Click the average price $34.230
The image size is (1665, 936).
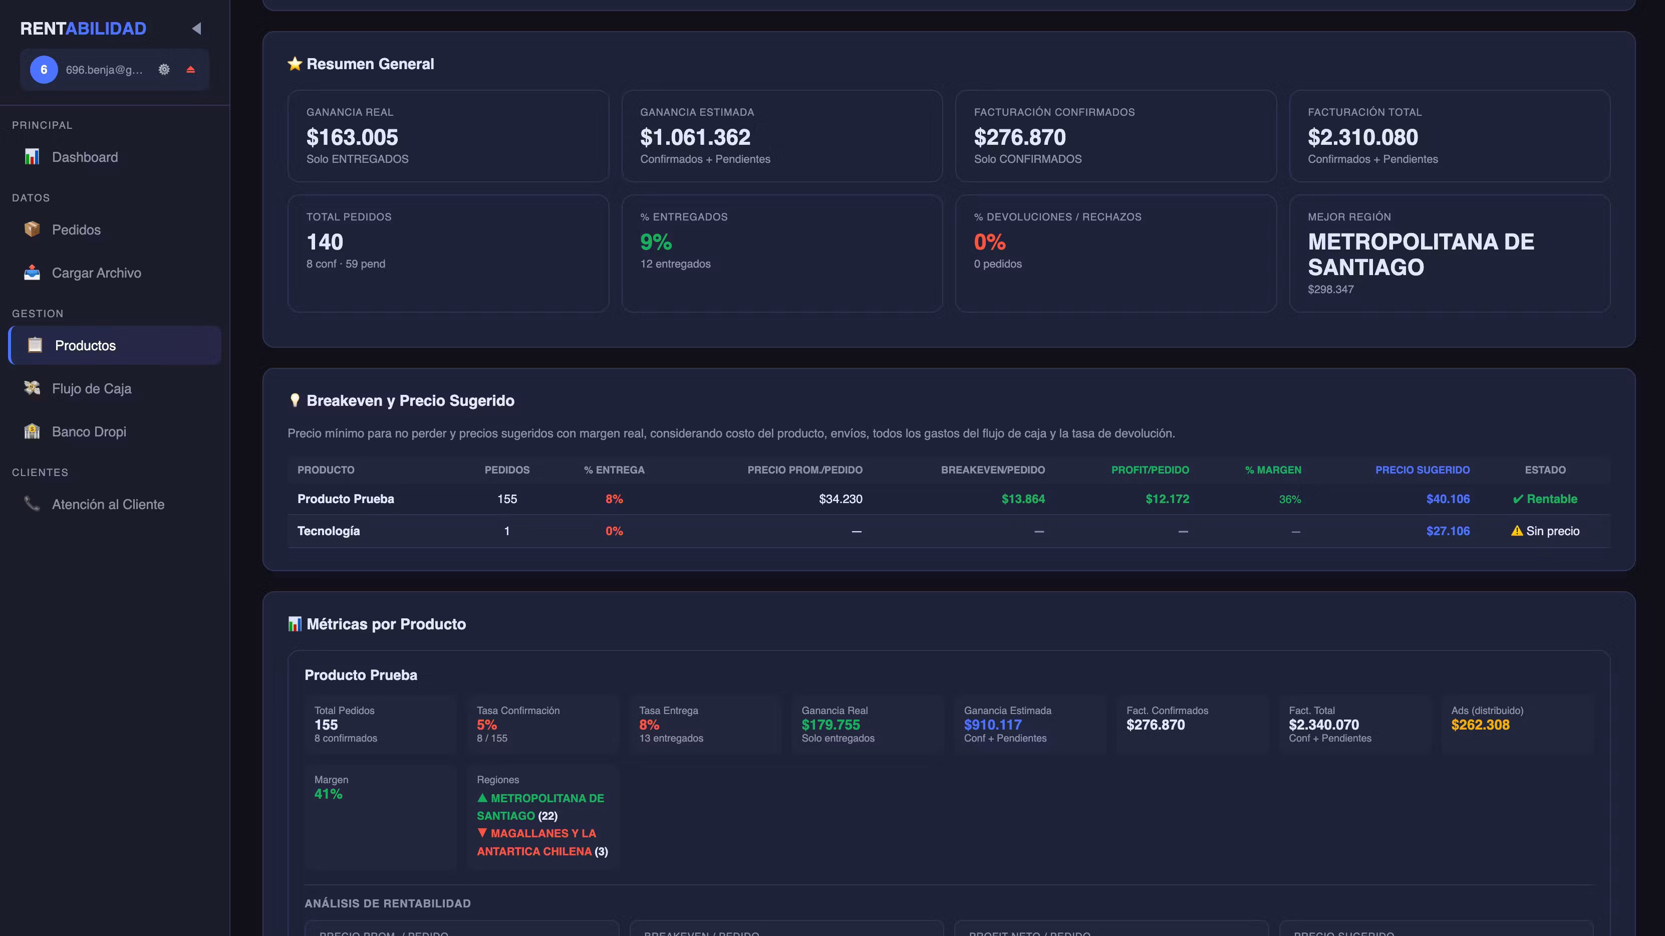coord(840,499)
